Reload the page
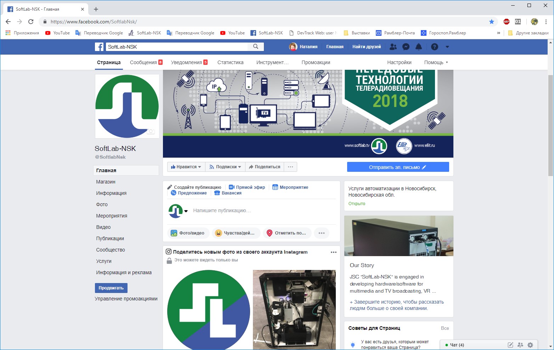554x350 pixels. (x=31, y=22)
